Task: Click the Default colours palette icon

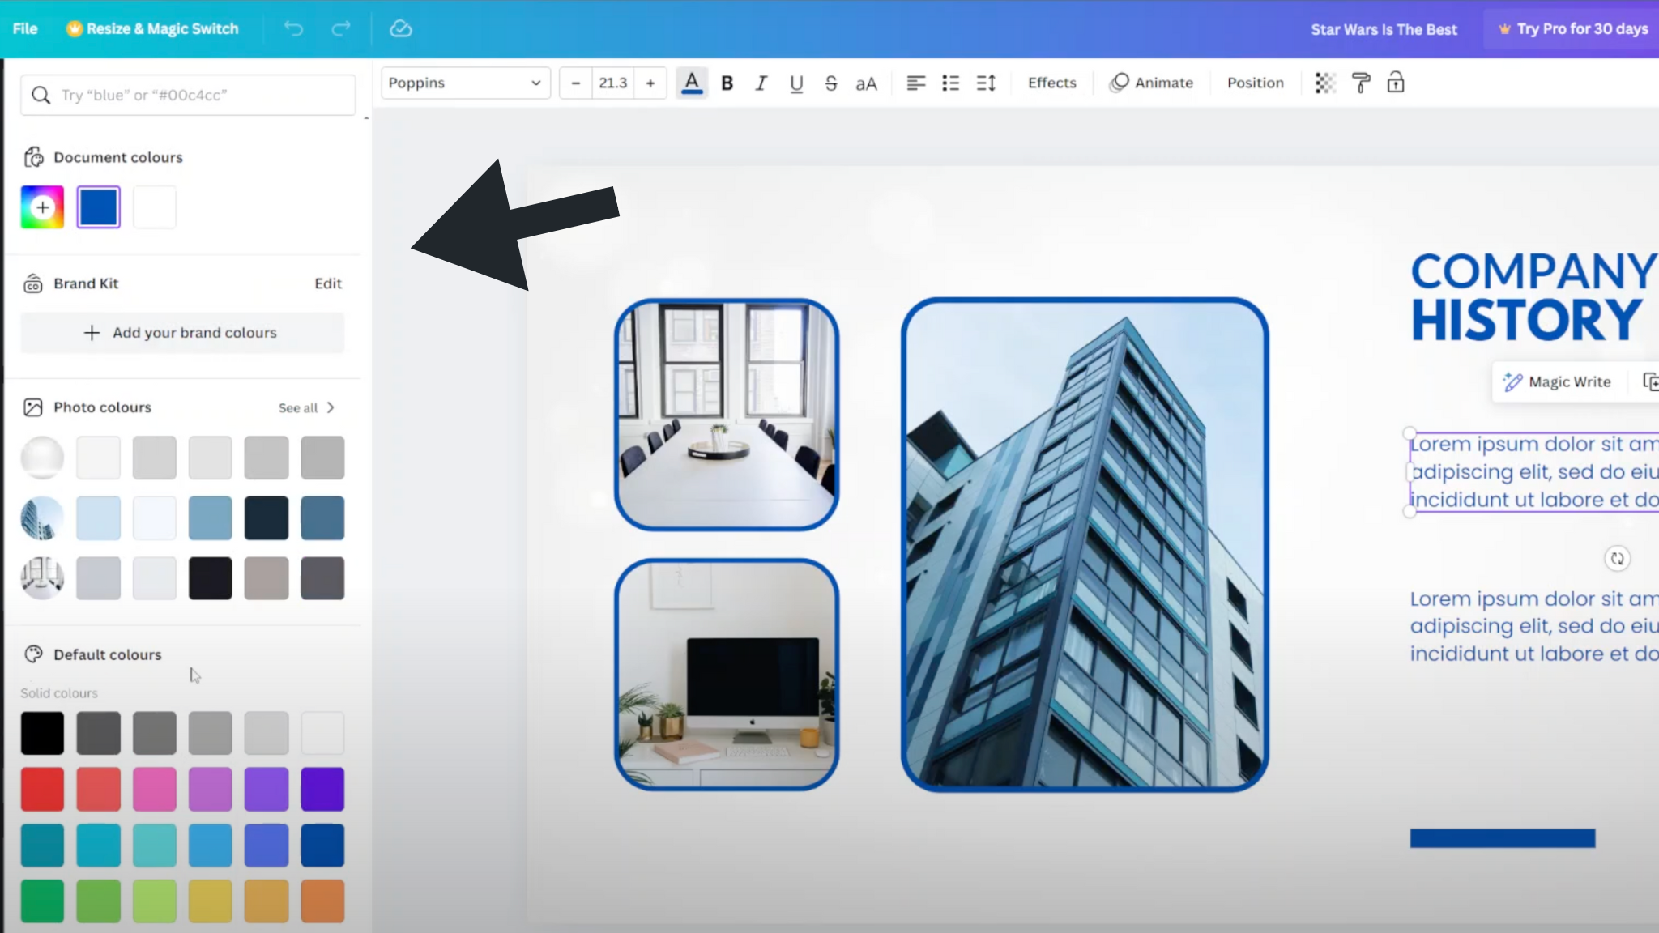Action: pos(33,654)
